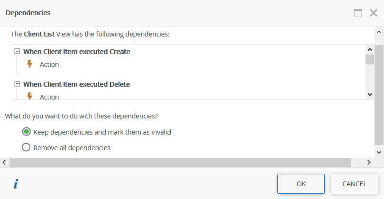Click the lightning icon under Delete rule
The width and height of the screenshot is (384, 199).
point(30,96)
